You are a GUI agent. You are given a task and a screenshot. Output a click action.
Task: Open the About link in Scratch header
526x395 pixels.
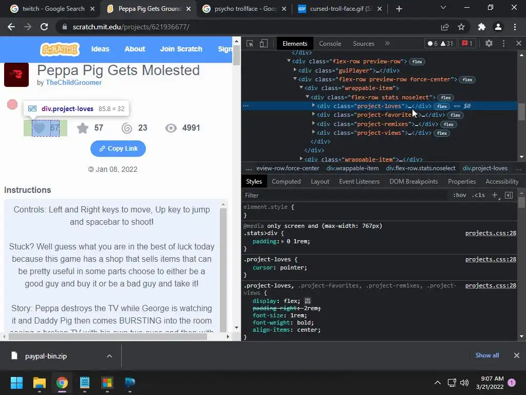click(135, 49)
